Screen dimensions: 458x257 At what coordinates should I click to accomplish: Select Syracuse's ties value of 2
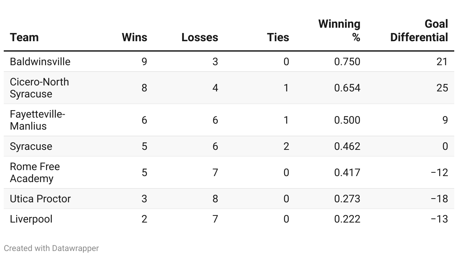pyautogui.click(x=286, y=146)
